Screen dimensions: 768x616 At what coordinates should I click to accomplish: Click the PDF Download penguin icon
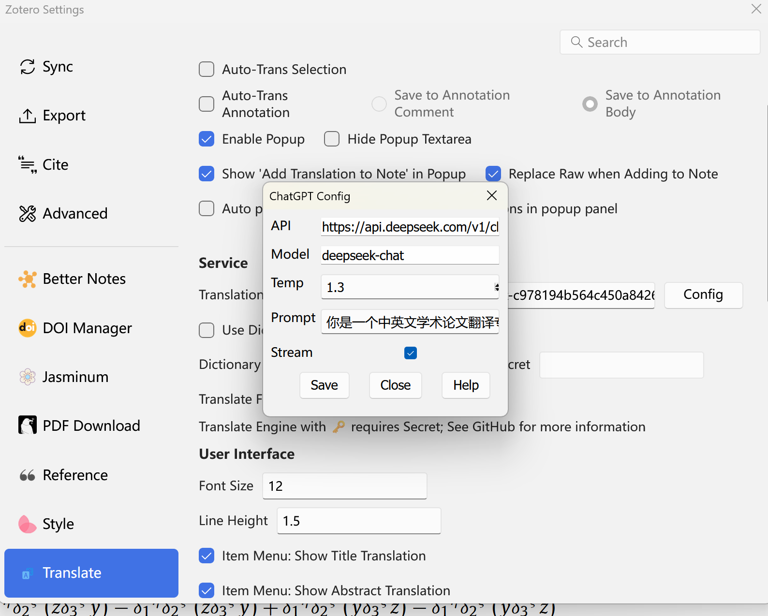[28, 425]
